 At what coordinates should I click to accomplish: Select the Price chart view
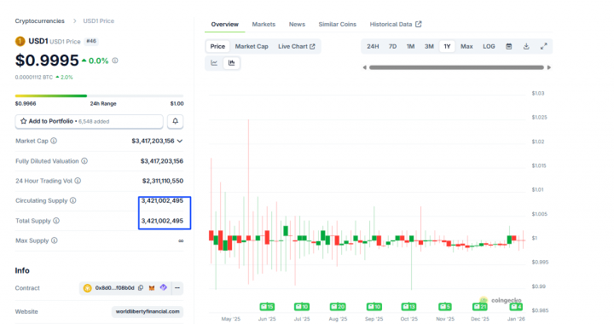pyautogui.click(x=217, y=47)
